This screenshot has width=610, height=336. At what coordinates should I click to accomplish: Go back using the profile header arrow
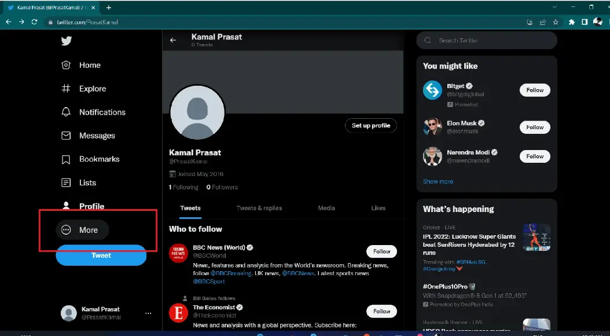coord(173,40)
